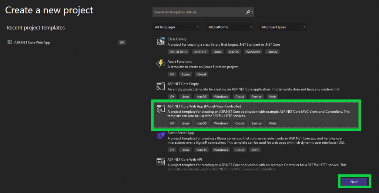This screenshot has width=379, height=193.
Task: Click the Azure Functions description text
Action: point(203,67)
